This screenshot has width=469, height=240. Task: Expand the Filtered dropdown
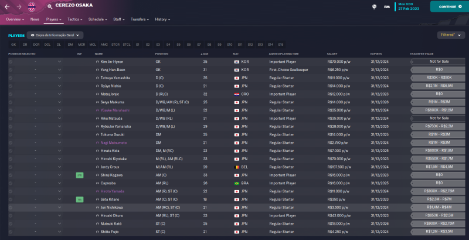pyautogui.click(x=449, y=35)
